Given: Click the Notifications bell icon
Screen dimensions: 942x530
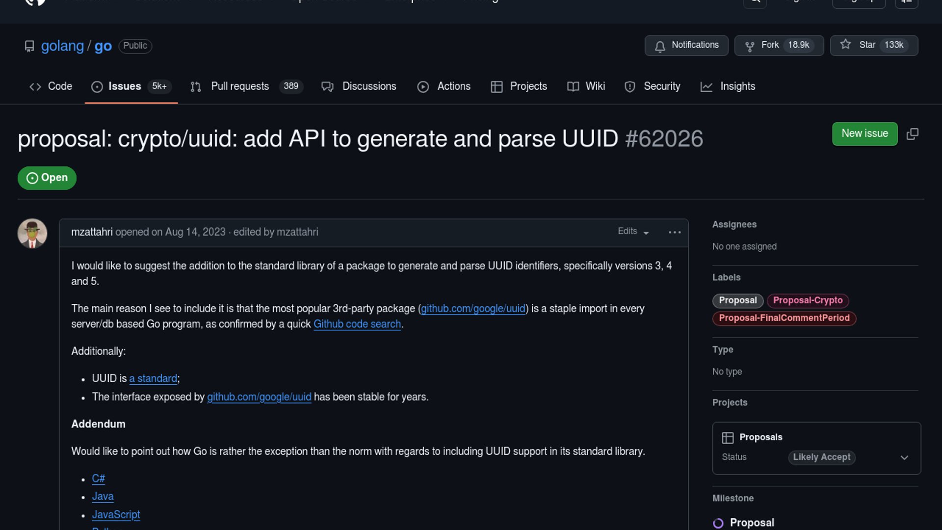Looking at the screenshot, I should pos(660,46).
